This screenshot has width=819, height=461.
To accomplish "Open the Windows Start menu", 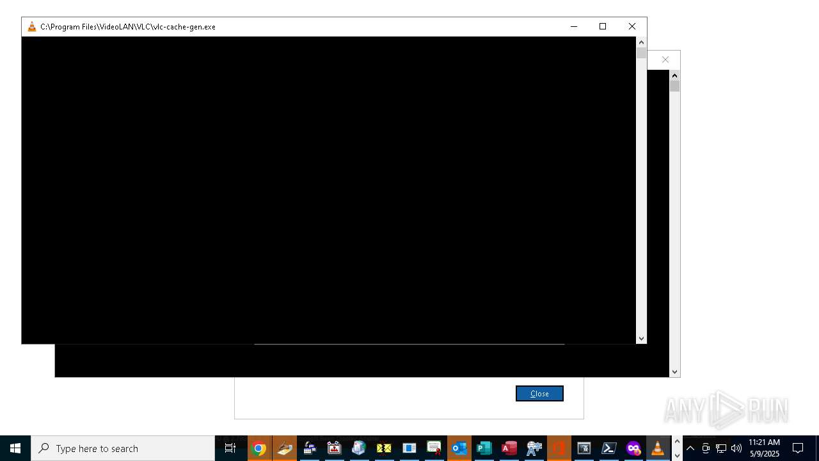I will click(x=15, y=448).
